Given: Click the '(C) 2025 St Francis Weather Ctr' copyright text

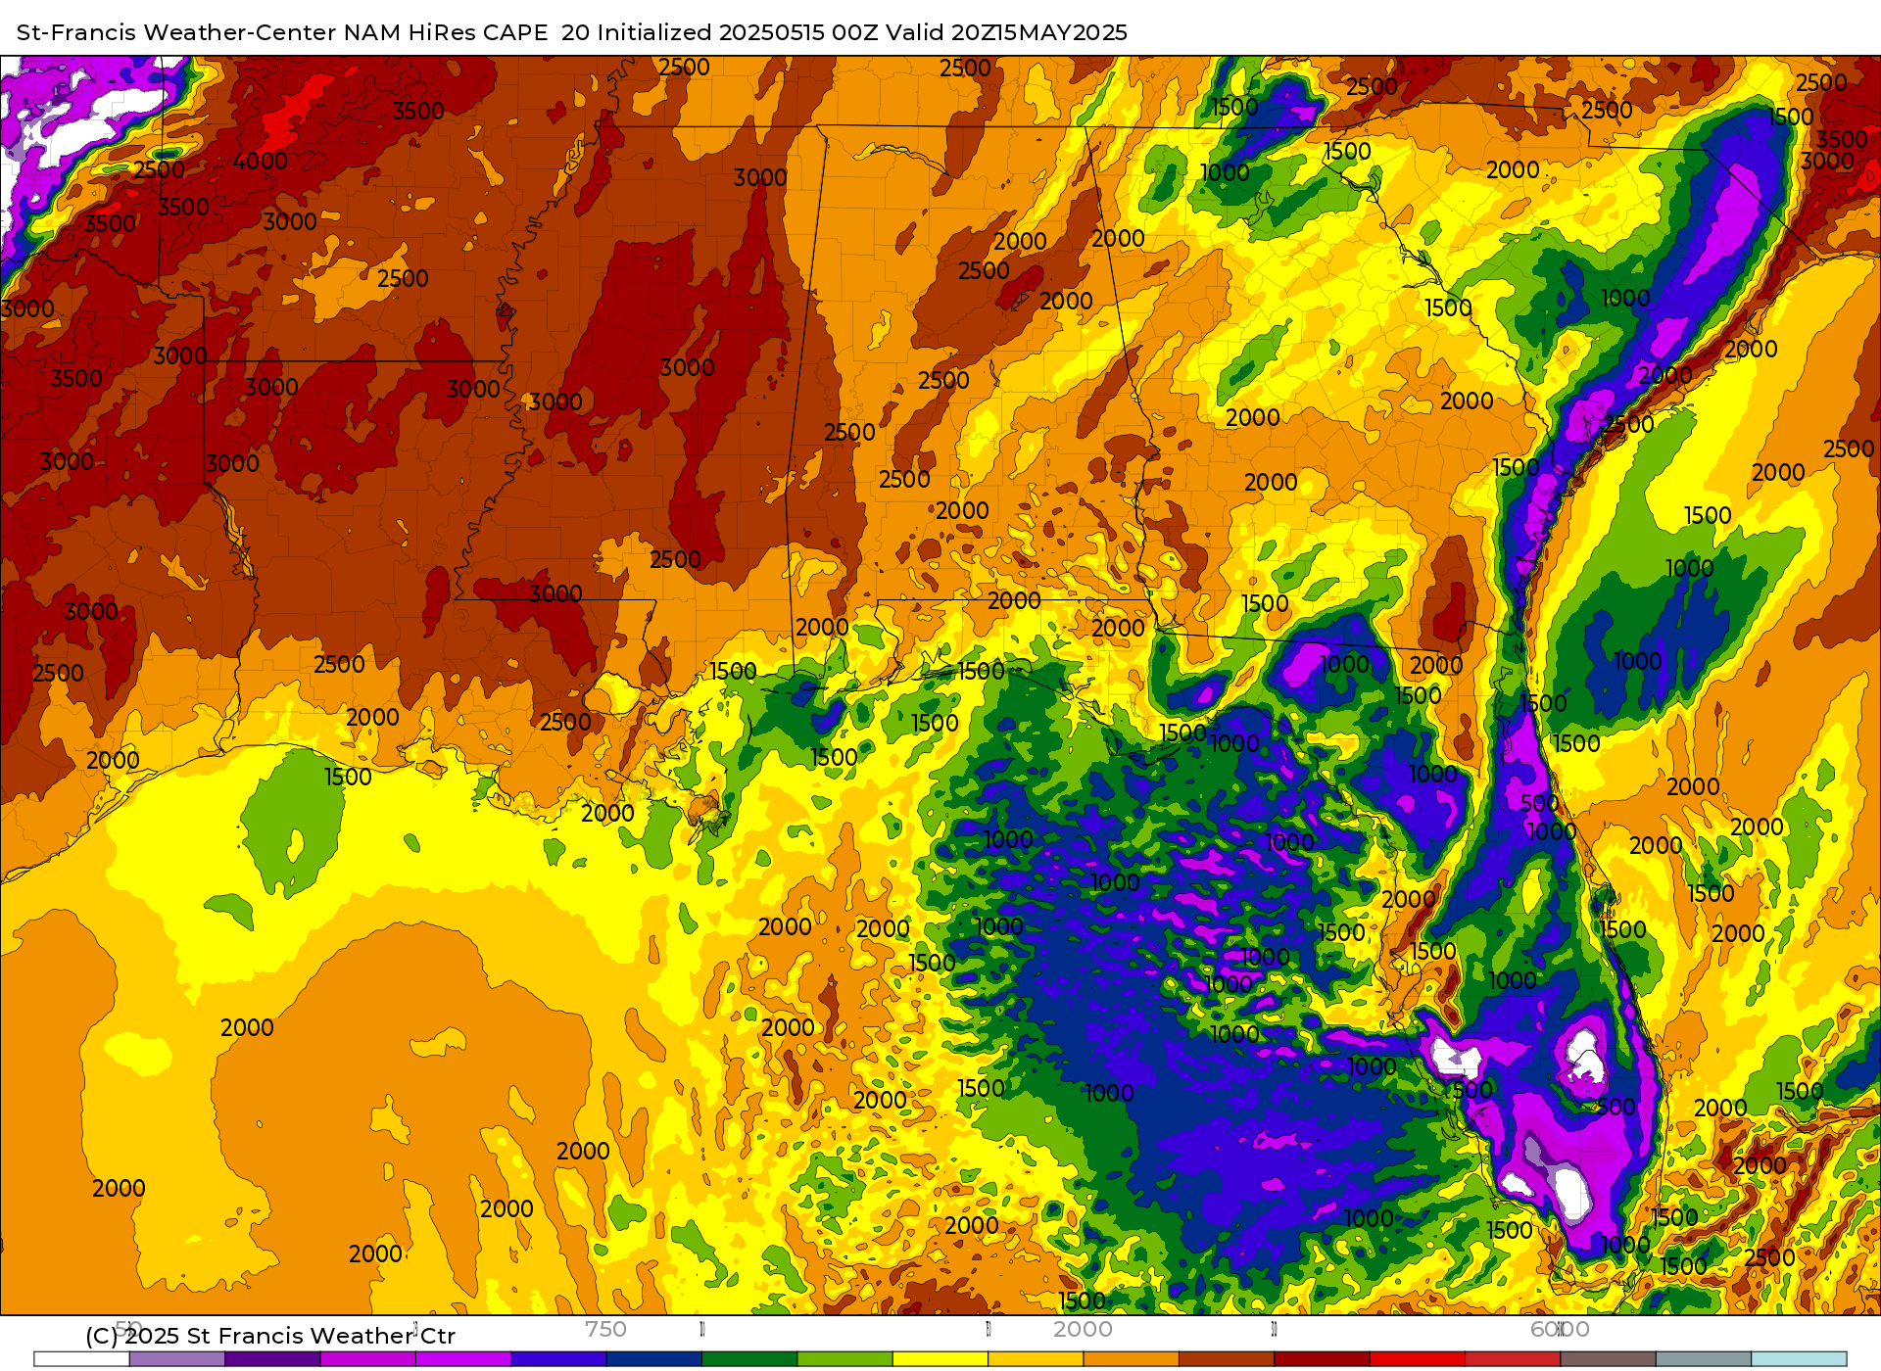Looking at the screenshot, I should click(270, 1336).
